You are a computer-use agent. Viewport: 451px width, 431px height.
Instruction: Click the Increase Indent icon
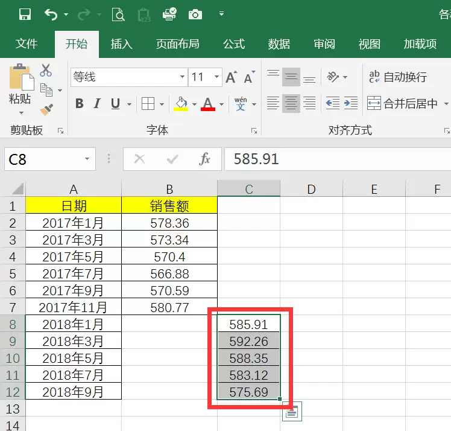pyautogui.click(x=351, y=103)
